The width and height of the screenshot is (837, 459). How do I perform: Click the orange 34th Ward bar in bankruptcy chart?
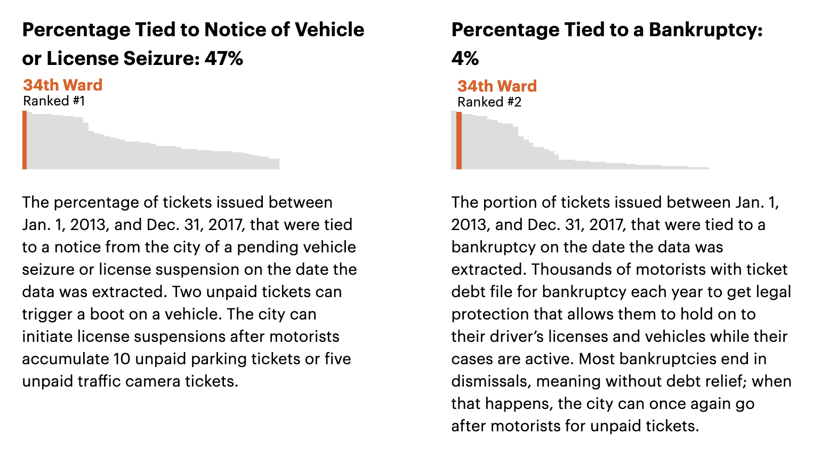(459, 141)
